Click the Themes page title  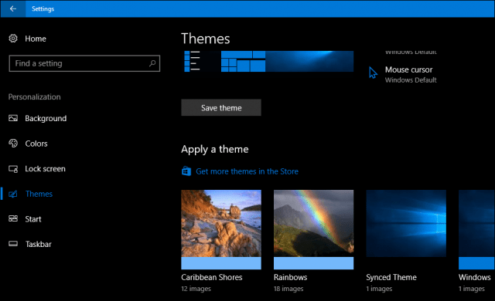pyautogui.click(x=206, y=39)
